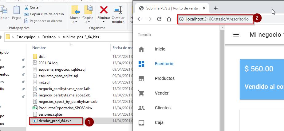Click the localhost address bar
Screen dimensions: 284x131
(215, 19)
